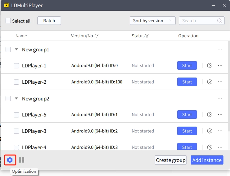Open settings icon for LDPlayer-2
230x176 pixels.
pos(210,82)
